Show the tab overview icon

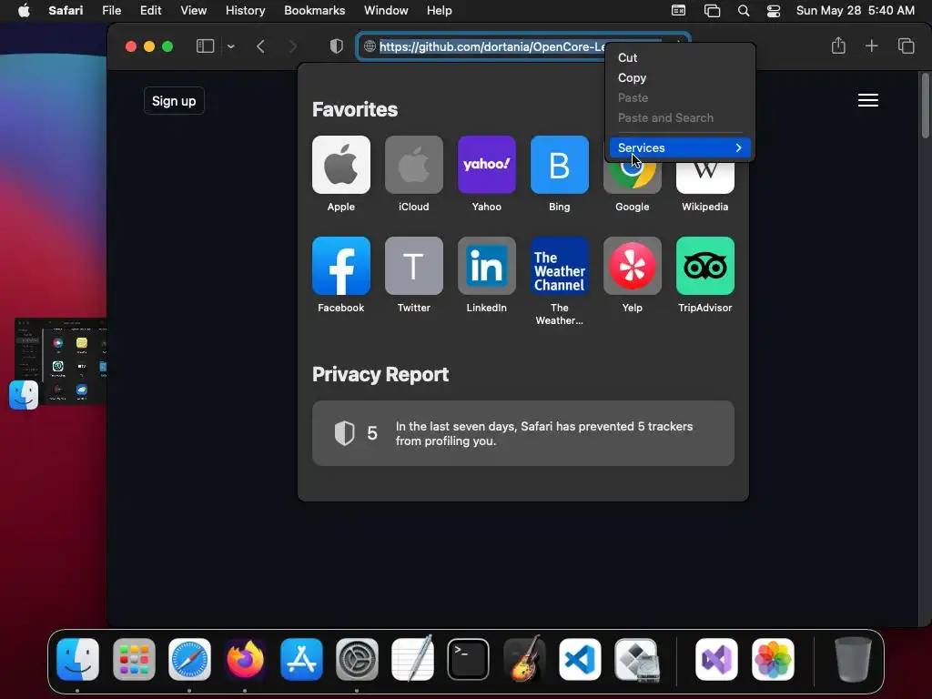pos(906,46)
